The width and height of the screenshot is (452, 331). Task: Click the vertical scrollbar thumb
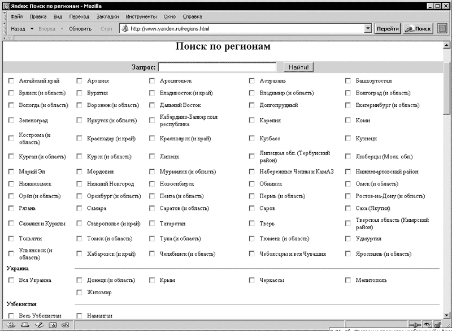446,88
